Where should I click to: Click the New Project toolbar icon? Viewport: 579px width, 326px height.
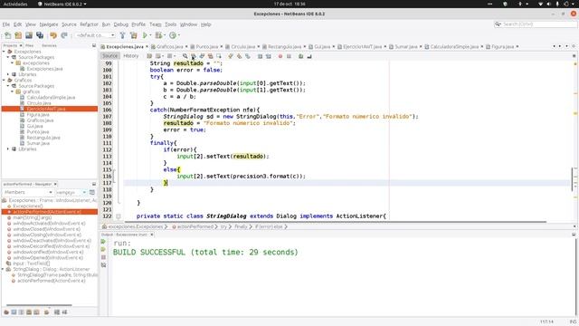click(18, 35)
